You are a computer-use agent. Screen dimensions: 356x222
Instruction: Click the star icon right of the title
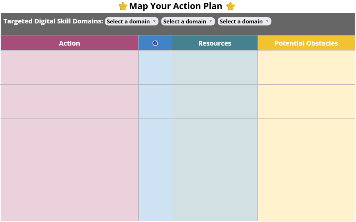[231, 6]
